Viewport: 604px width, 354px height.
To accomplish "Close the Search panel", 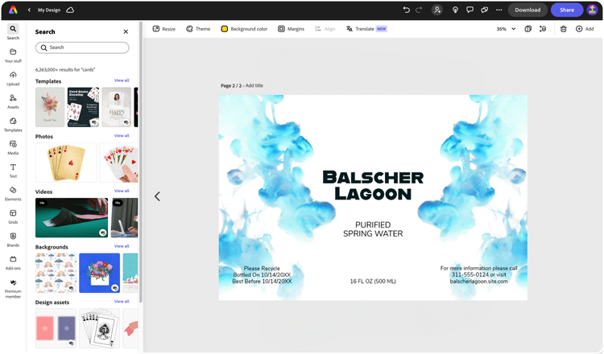I will 126,31.
